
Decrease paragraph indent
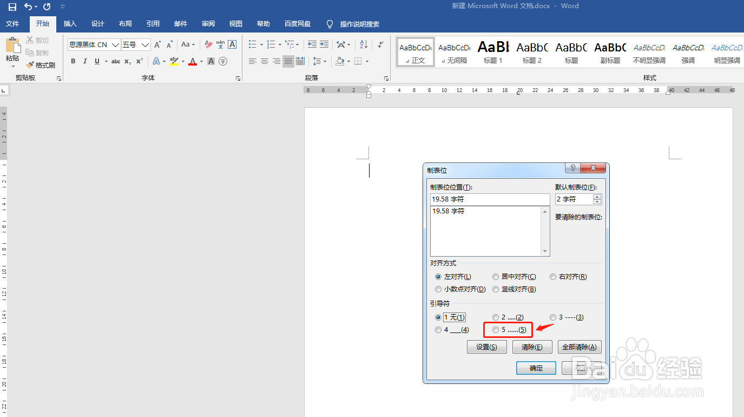[x=312, y=44]
